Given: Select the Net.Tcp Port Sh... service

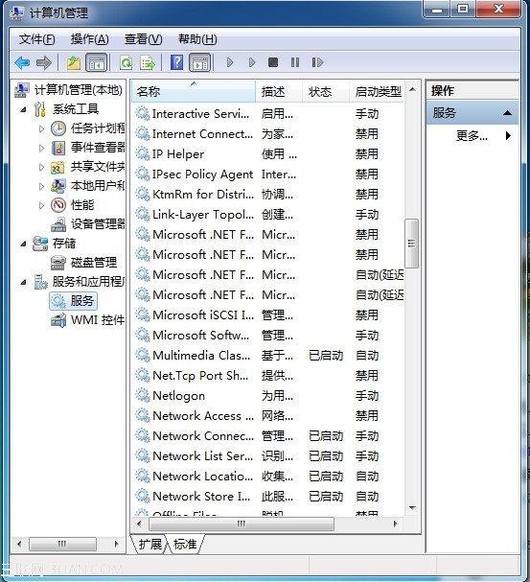Looking at the screenshot, I should (x=269, y=375).
